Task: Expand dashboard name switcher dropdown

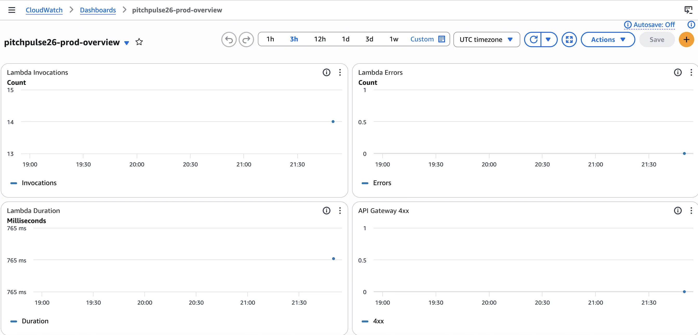Action: [x=126, y=43]
